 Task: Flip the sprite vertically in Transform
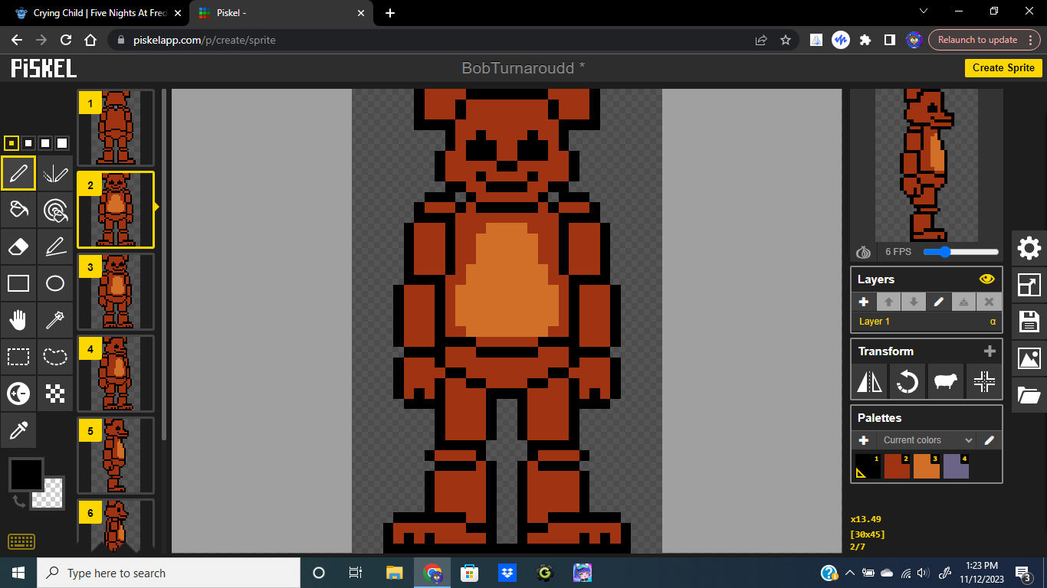pyautogui.click(x=870, y=381)
